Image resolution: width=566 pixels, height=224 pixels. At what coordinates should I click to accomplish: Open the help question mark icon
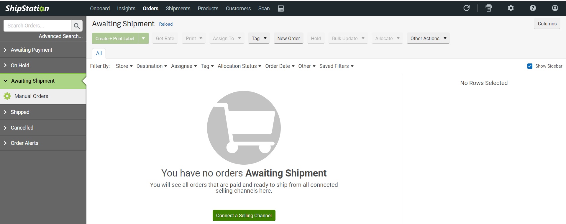(x=533, y=8)
